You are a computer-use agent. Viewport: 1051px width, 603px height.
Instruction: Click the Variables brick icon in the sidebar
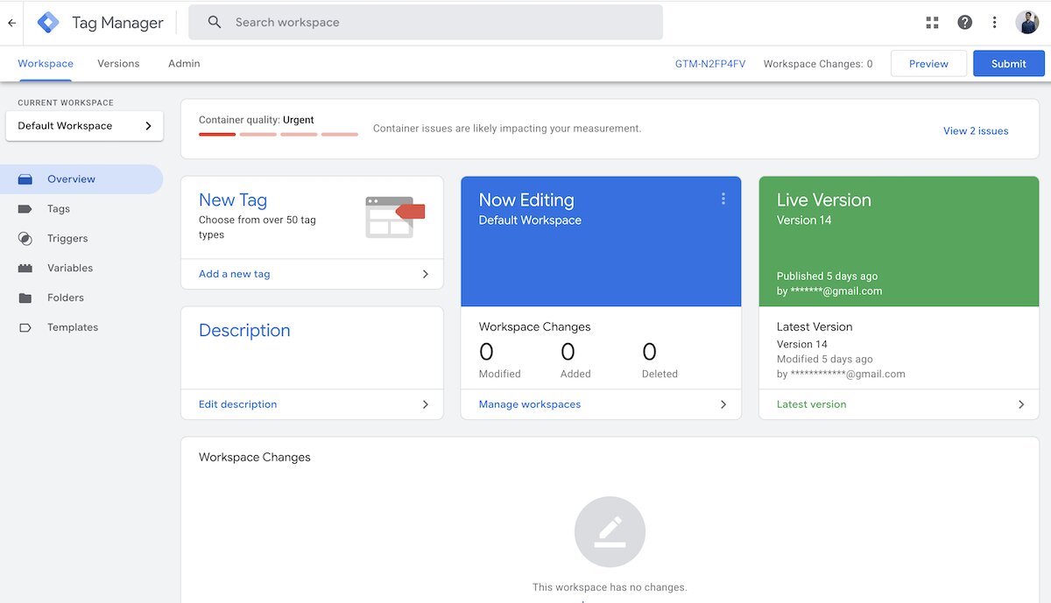(x=25, y=269)
